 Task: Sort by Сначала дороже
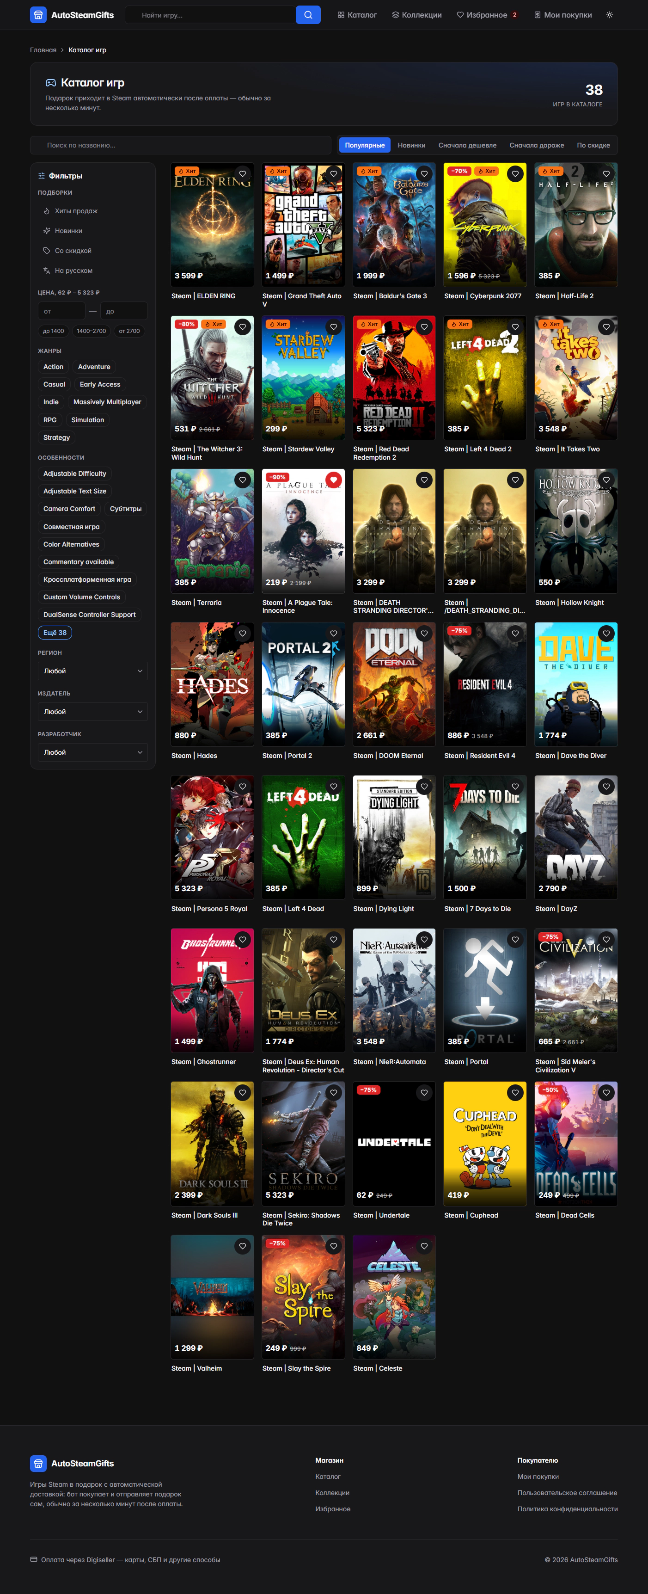pos(537,145)
